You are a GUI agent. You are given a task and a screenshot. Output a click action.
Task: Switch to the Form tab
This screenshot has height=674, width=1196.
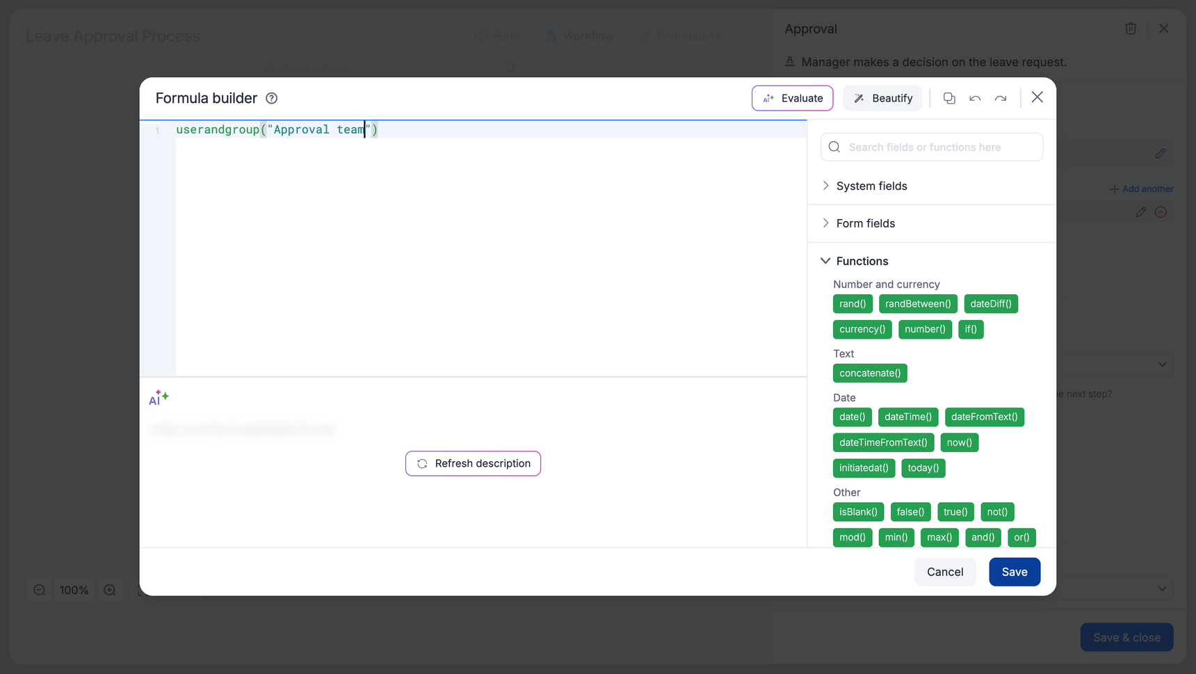click(x=498, y=36)
